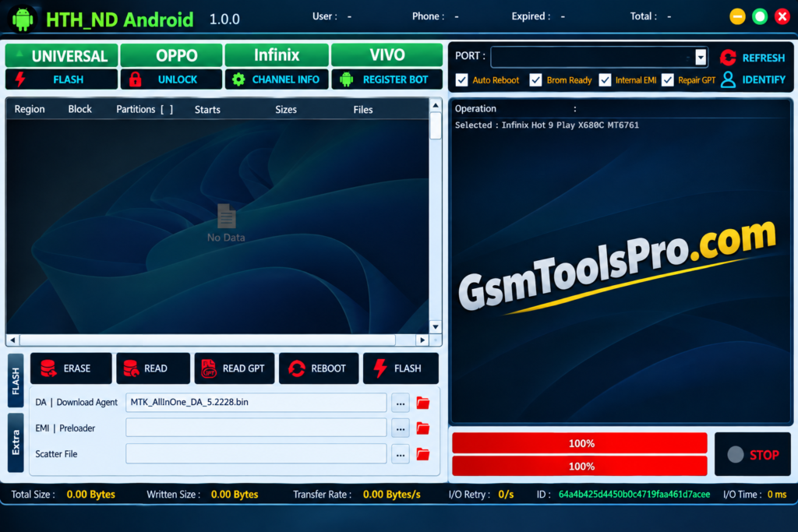Click the lightning icon on the bottom FLASH button

pyautogui.click(x=380, y=368)
